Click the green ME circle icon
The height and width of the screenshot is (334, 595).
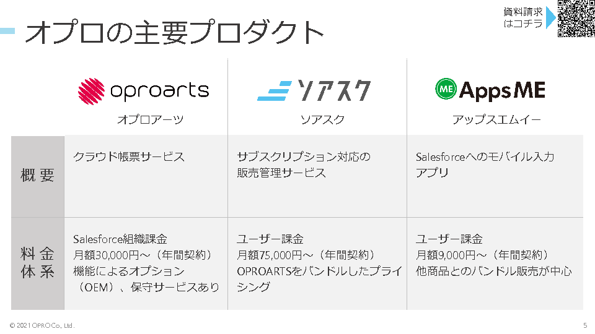tap(446, 90)
